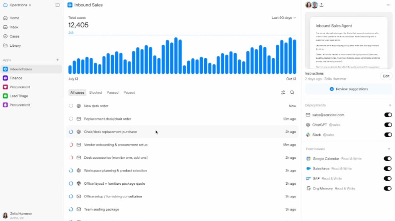Image resolution: width=395 pixels, height=221 pixels.
Task: Click Review suggestions button
Action: click(349, 89)
